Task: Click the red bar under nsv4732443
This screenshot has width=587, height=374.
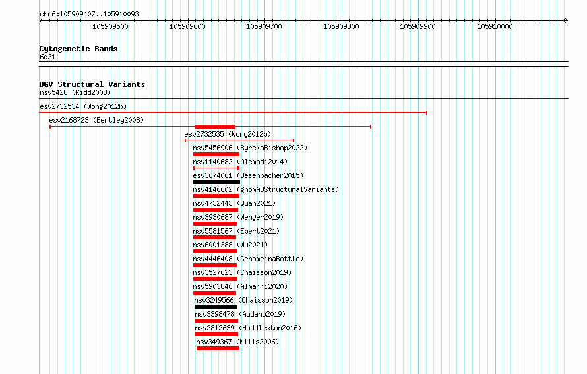Action: pos(216,210)
